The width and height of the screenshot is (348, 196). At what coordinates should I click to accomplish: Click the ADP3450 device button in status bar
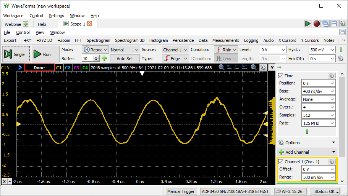pos(235,191)
